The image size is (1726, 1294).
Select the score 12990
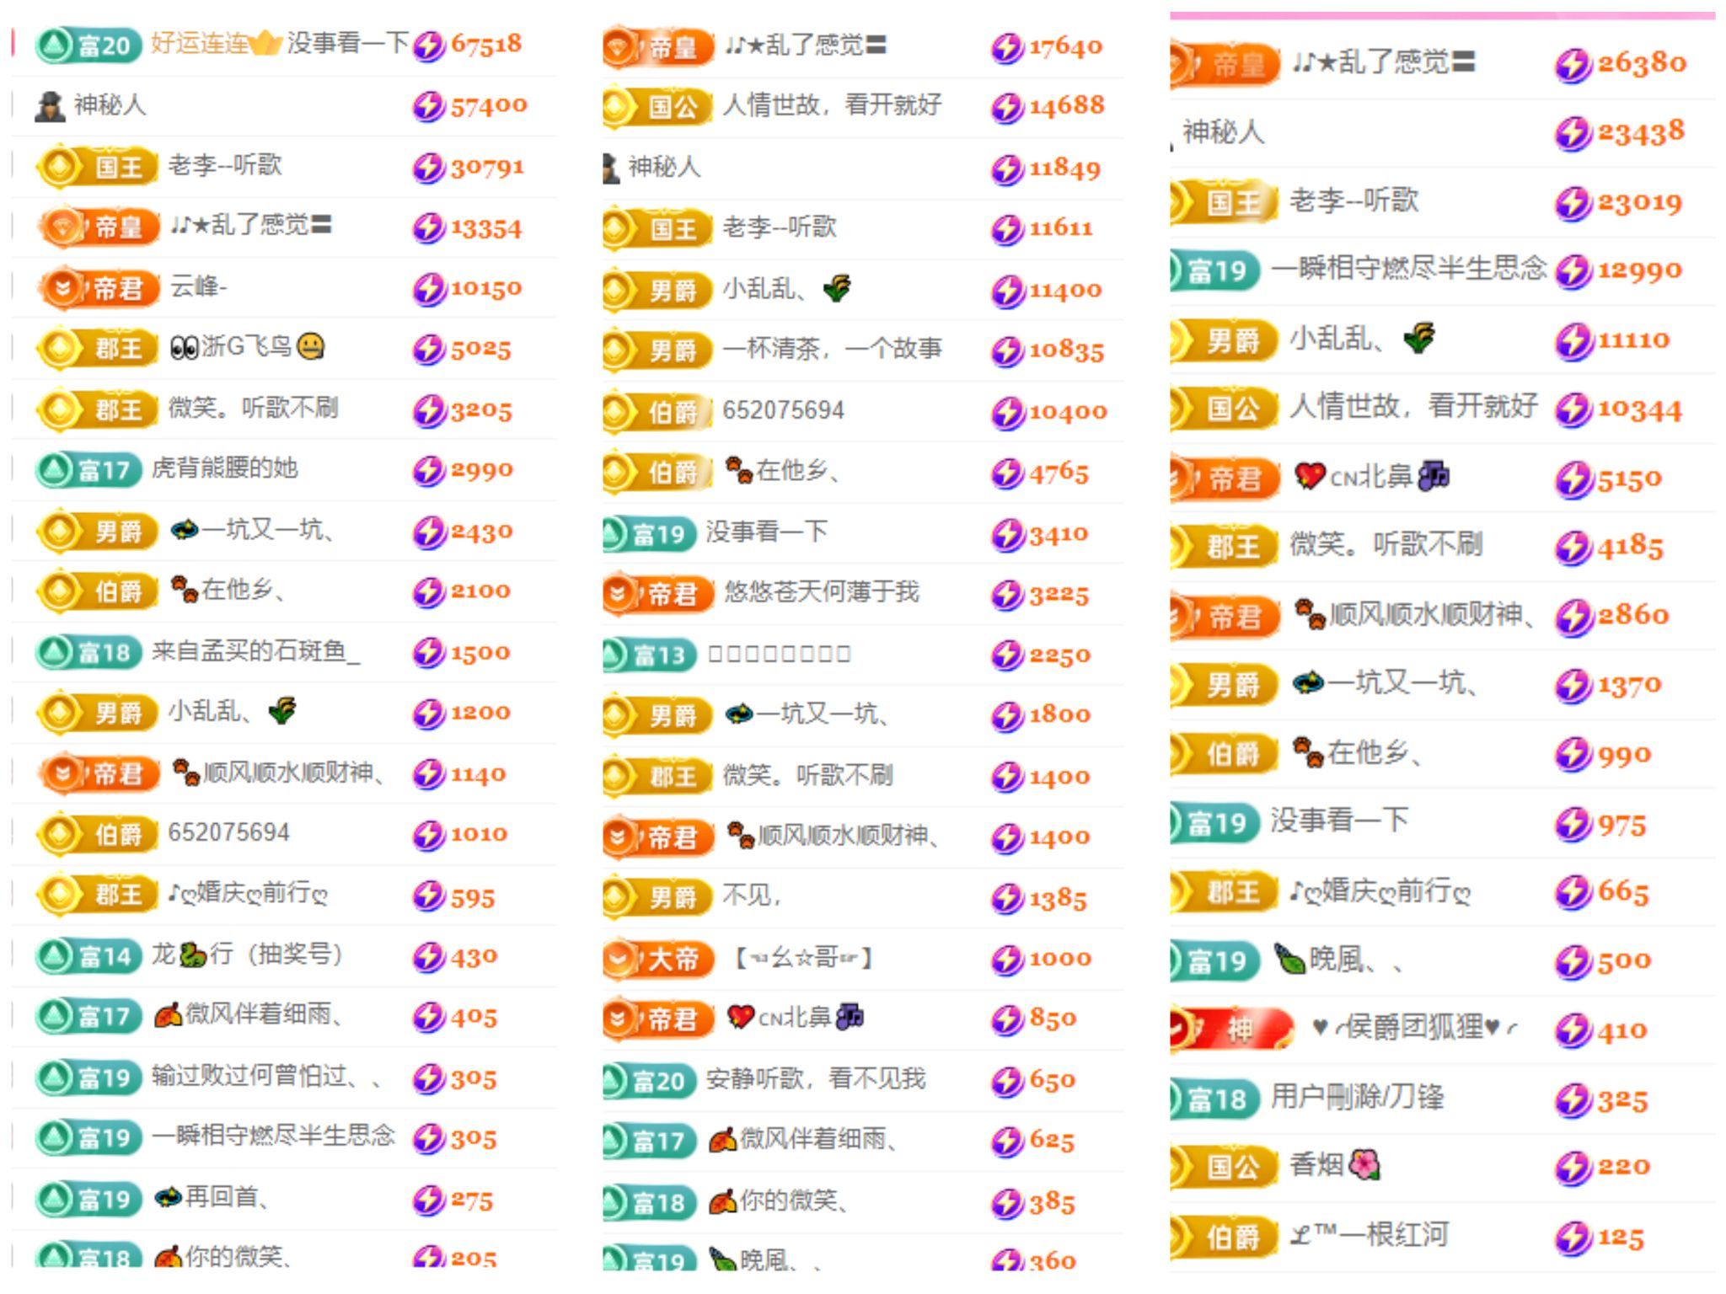coord(1639,270)
